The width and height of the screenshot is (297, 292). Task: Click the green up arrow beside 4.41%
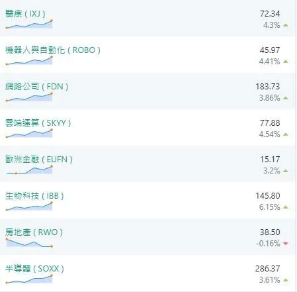(x=286, y=62)
